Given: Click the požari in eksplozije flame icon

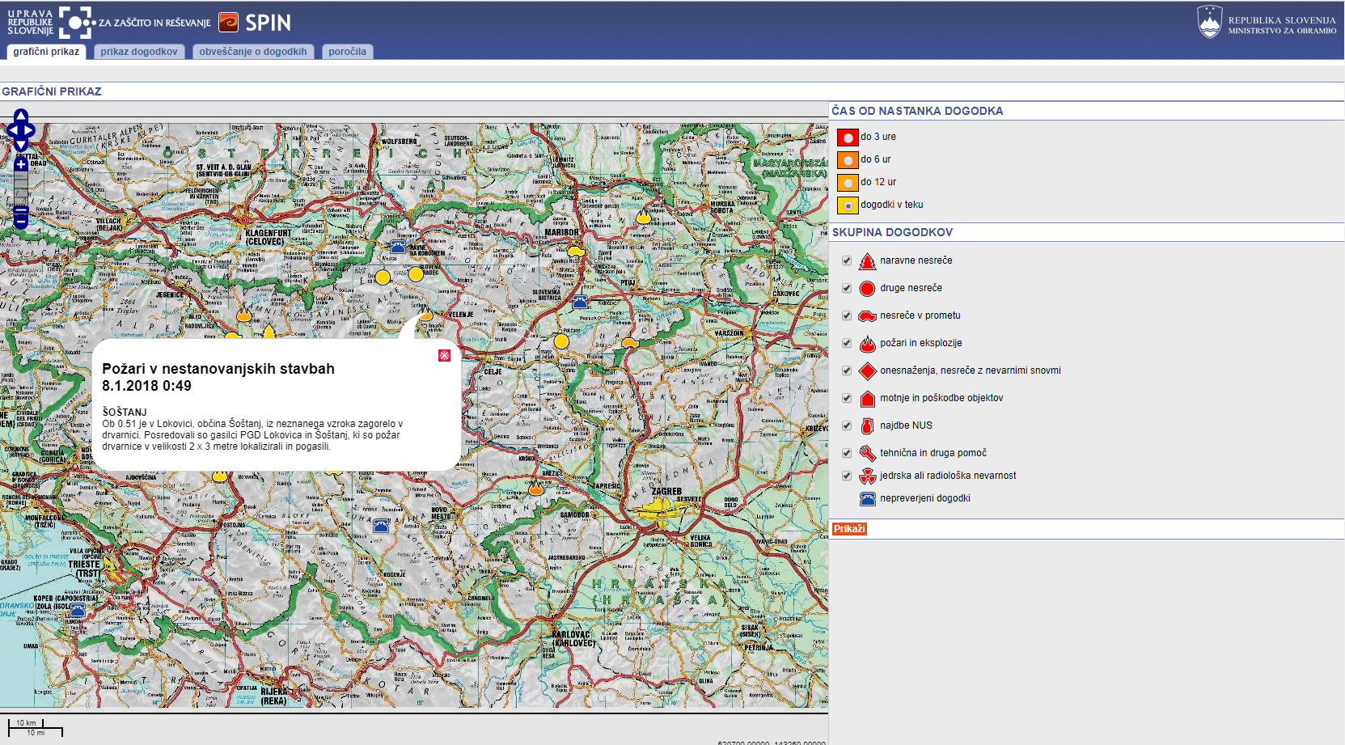Looking at the screenshot, I should click(867, 344).
